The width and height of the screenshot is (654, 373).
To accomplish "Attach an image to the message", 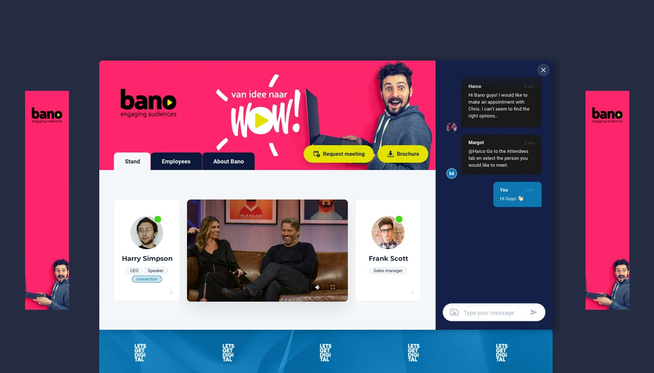I will [x=454, y=312].
